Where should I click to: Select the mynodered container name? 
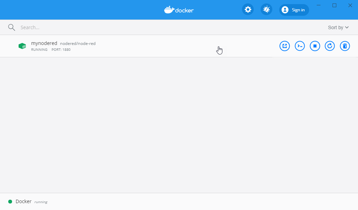pyautogui.click(x=44, y=43)
